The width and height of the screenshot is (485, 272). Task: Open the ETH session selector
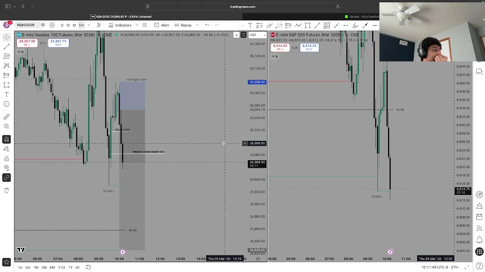pyautogui.click(x=454, y=267)
